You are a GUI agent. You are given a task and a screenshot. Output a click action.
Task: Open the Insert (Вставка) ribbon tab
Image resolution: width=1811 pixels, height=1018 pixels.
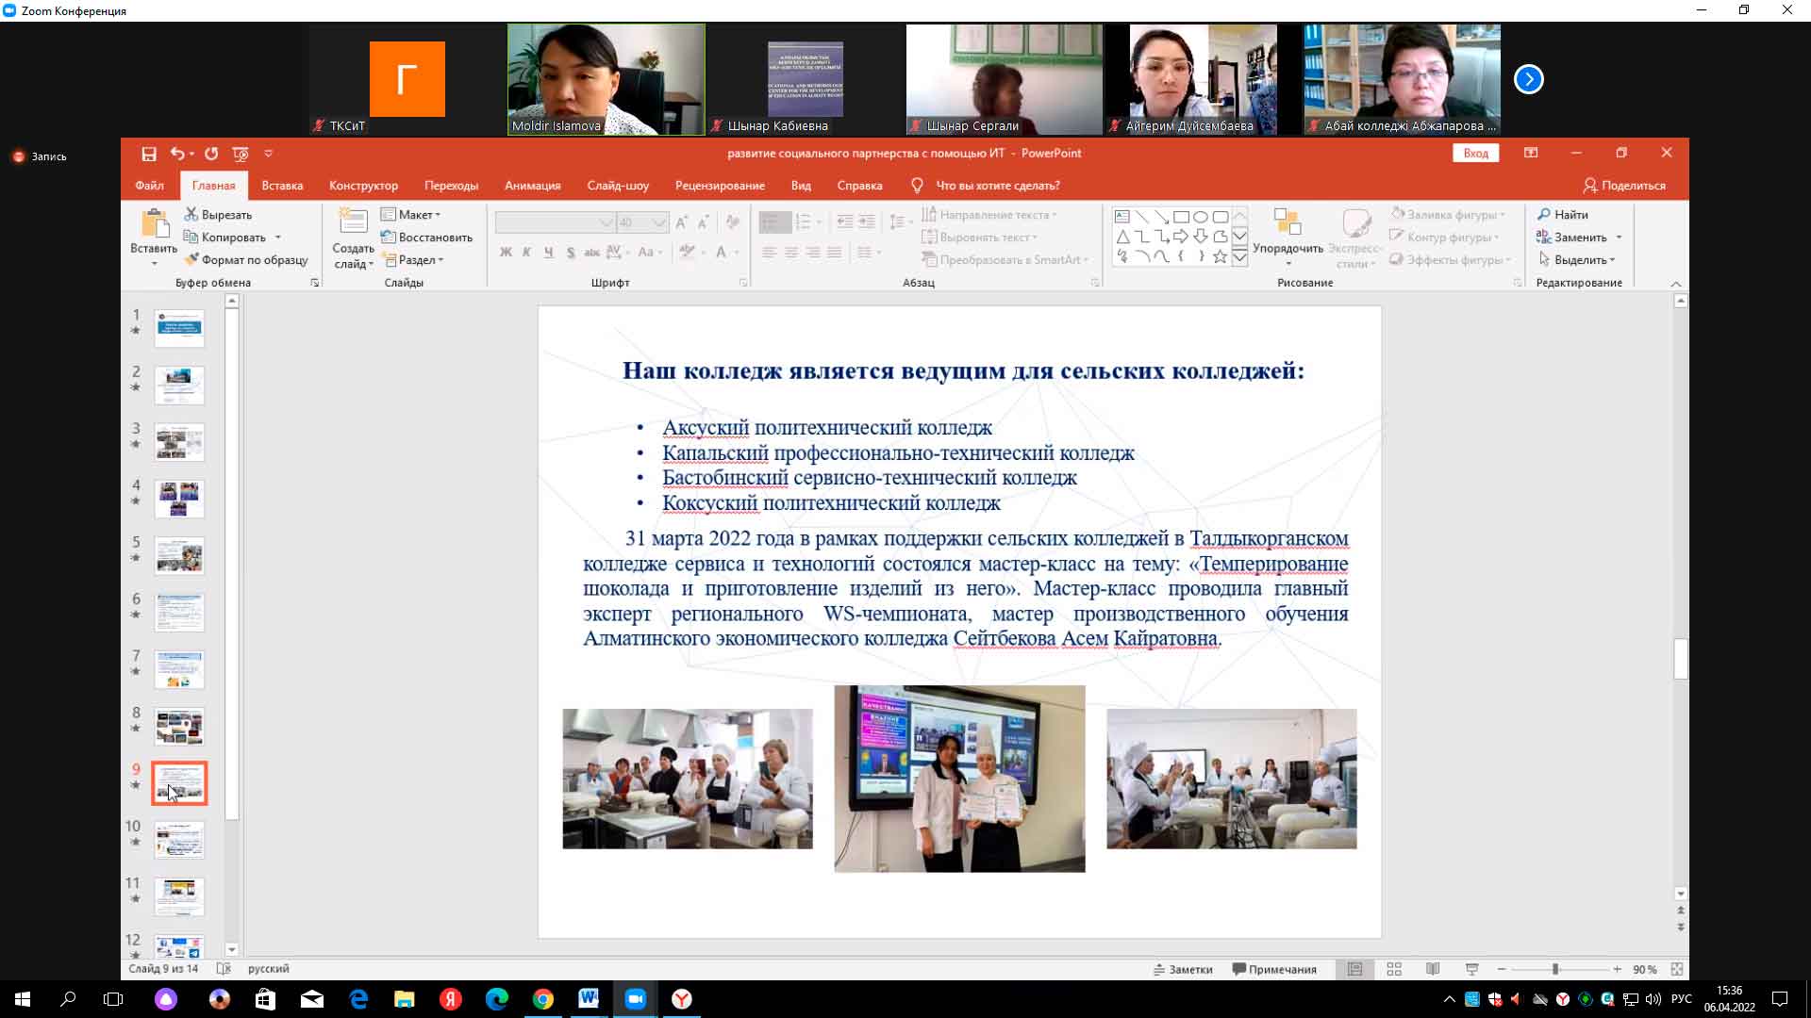pos(282,186)
